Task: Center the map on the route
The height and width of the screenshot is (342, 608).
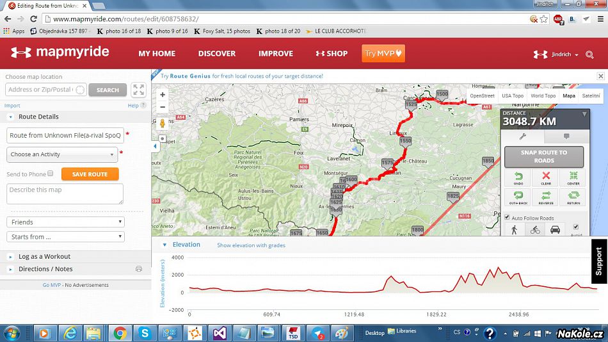Action: (573, 178)
